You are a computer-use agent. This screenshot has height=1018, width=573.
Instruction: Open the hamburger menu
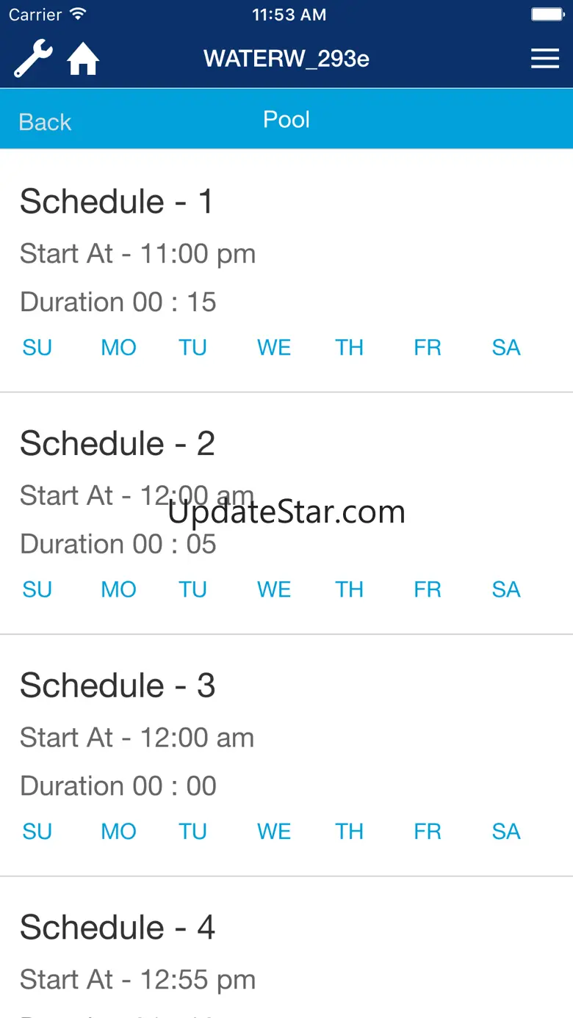click(545, 59)
